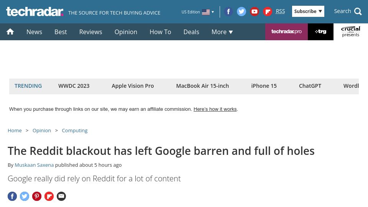Click the Here's how it works link
Screen dimensions: 368x207
click(215, 109)
